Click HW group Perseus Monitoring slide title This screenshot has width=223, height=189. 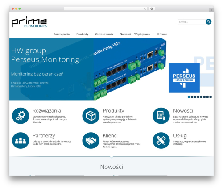tap(45, 55)
